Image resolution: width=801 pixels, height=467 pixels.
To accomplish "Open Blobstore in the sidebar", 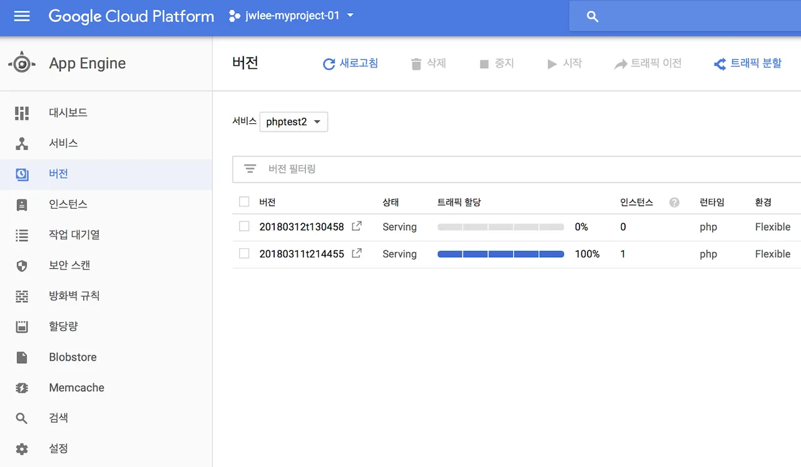I will [x=73, y=358].
